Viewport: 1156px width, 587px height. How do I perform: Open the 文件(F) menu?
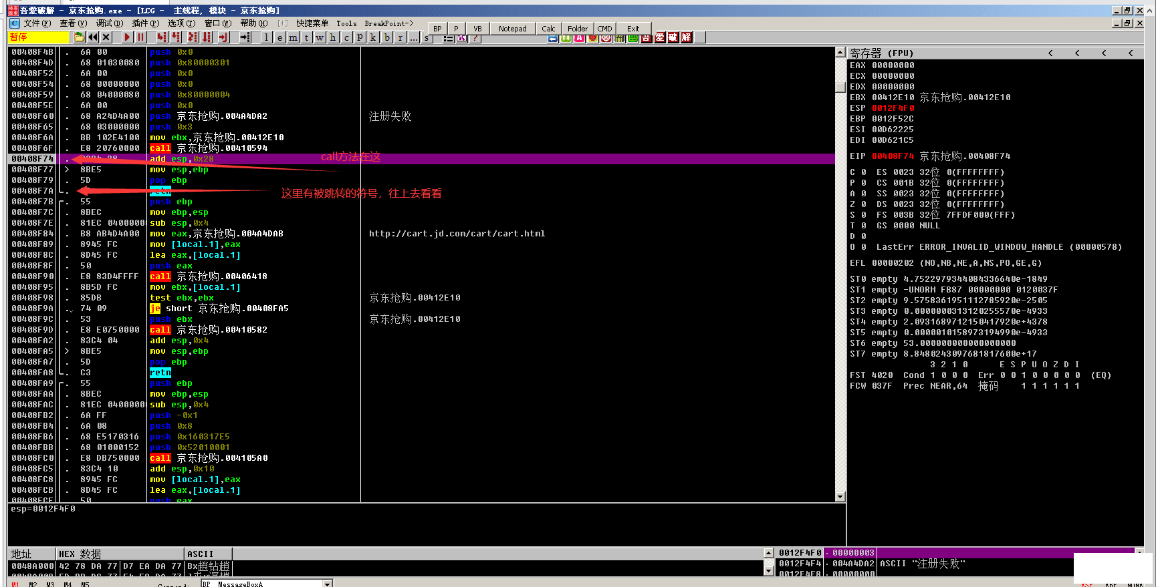tap(37, 23)
